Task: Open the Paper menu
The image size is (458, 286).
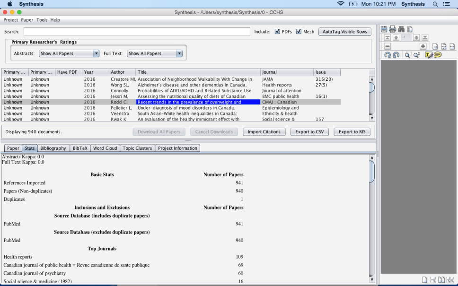Action: coord(27,20)
